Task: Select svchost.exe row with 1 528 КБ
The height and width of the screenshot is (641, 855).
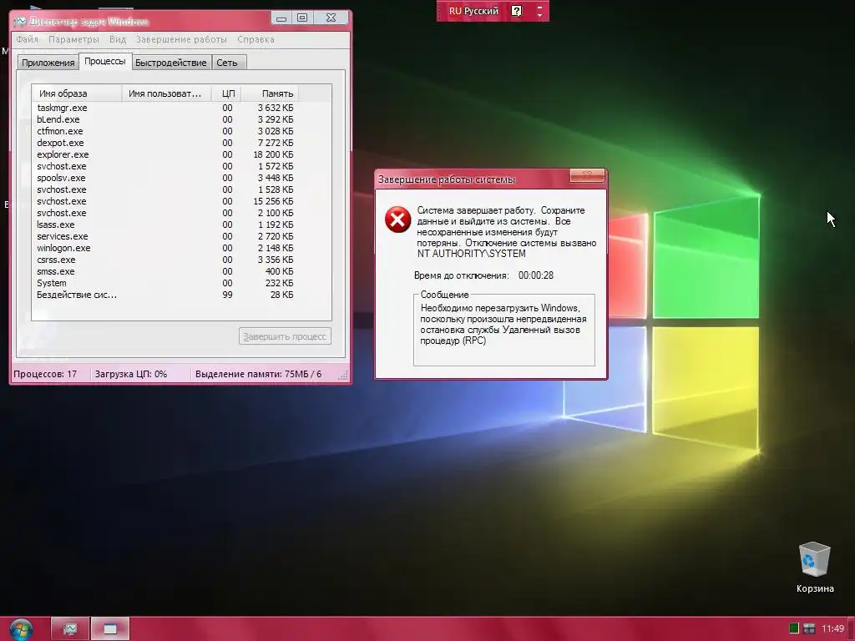Action: (165, 189)
